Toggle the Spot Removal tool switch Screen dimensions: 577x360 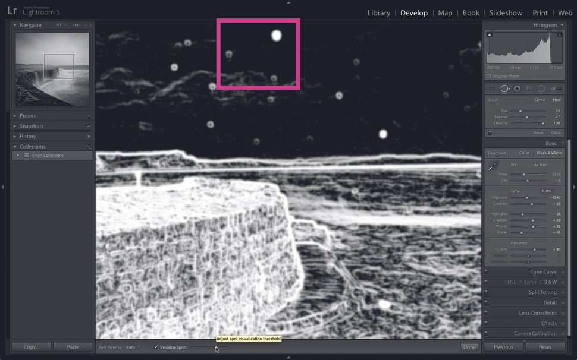pos(490,132)
